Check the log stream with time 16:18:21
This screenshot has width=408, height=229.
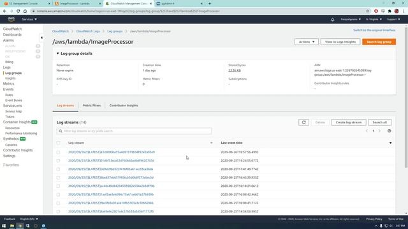click(58, 186)
